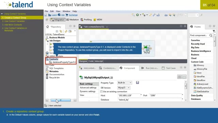The height and width of the screenshot is (123, 218).
Task: Expand the Data Quality palette category
Action: pos(197,95)
